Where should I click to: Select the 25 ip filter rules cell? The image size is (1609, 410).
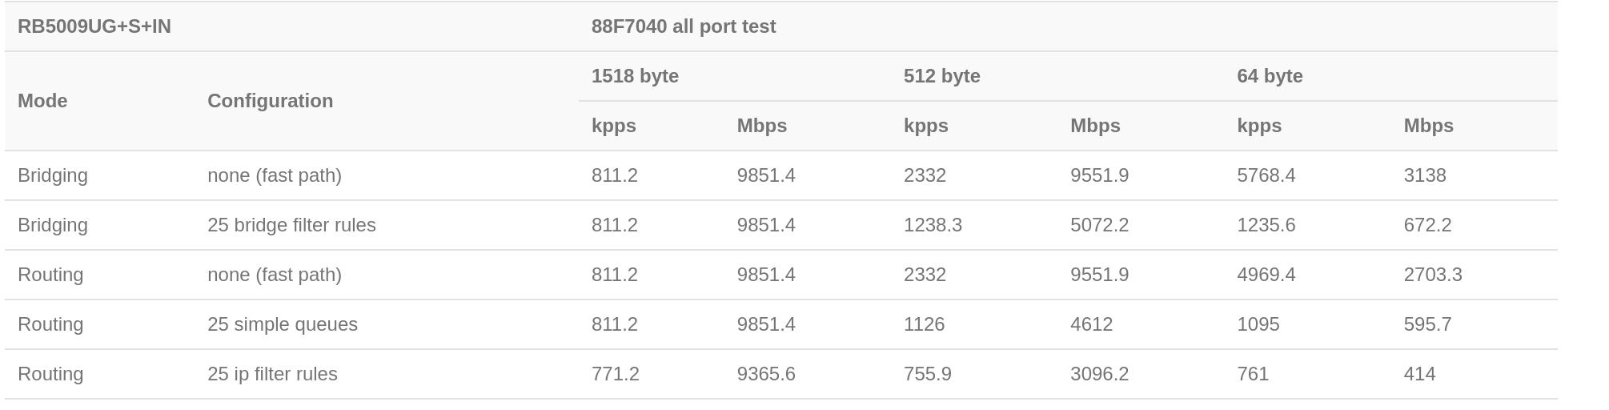[272, 374]
